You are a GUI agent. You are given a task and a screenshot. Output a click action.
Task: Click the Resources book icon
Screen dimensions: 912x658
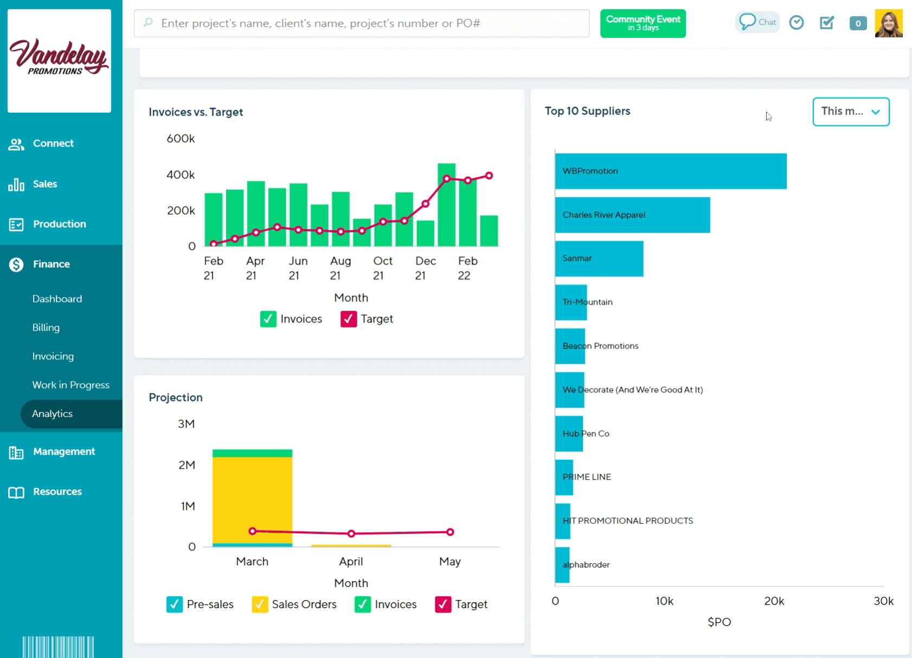pyautogui.click(x=16, y=492)
